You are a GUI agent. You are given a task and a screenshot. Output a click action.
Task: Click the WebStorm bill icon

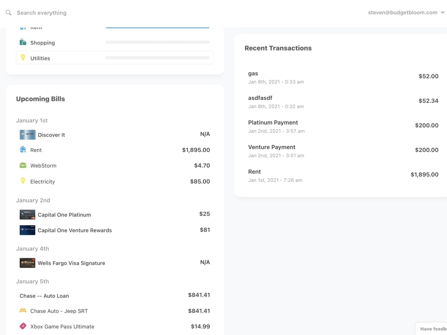[x=23, y=165]
